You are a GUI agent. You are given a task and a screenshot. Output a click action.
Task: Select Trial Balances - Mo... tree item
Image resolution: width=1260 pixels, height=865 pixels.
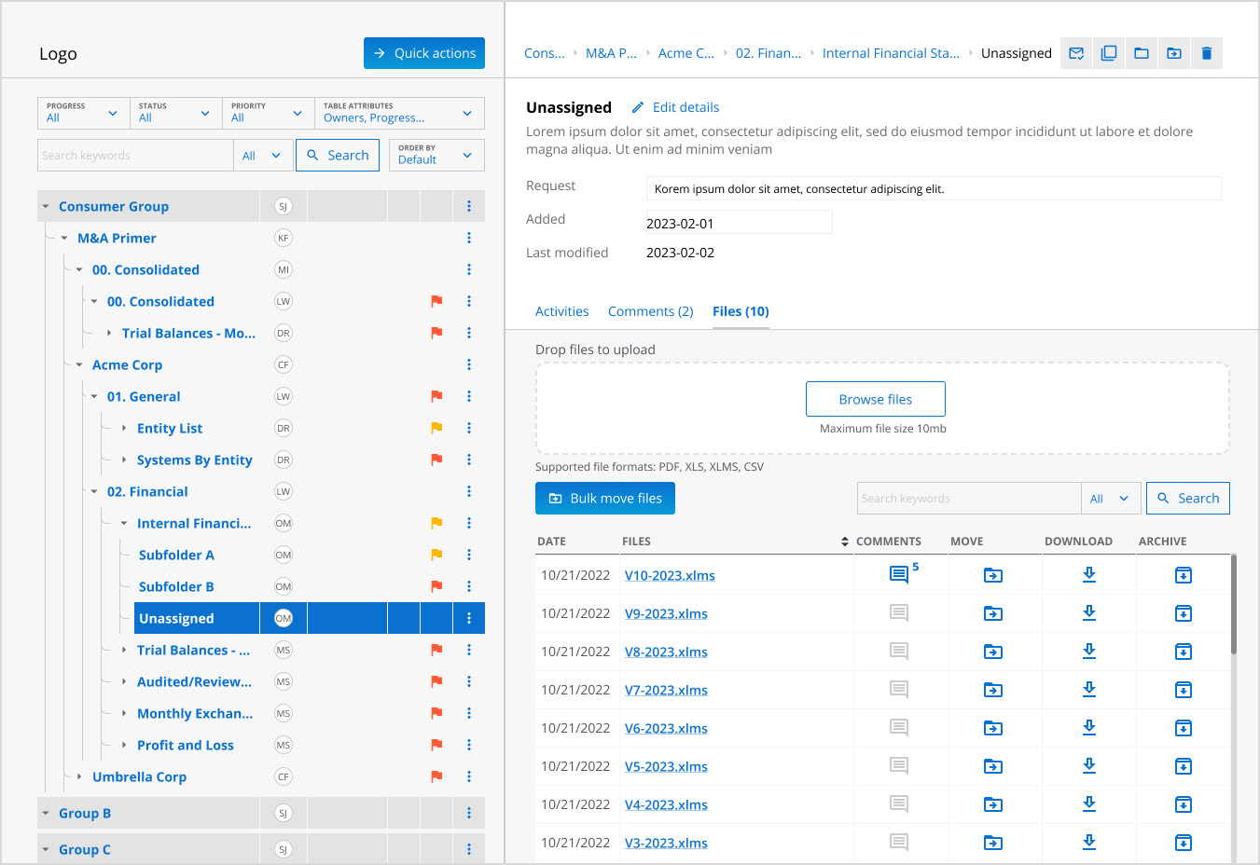pos(188,333)
